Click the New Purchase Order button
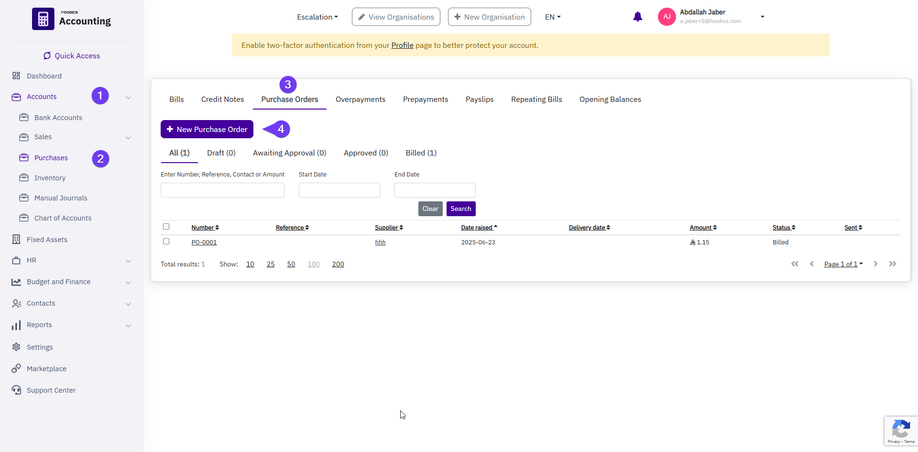The image size is (918, 452). 207,129
